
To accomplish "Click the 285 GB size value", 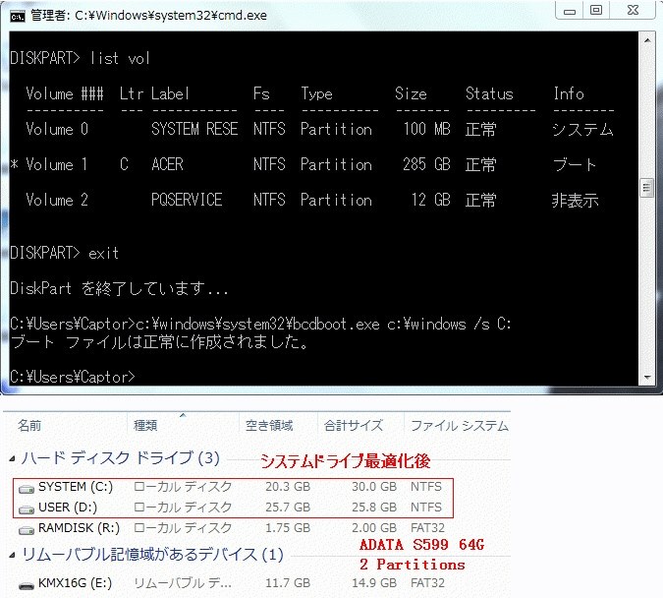I will pyautogui.click(x=426, y=164).
